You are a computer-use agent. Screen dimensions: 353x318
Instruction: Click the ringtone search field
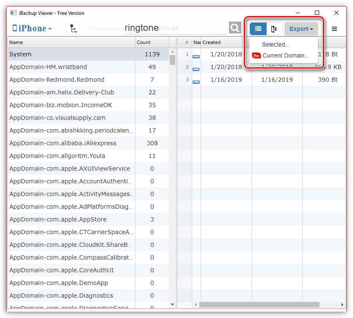coord(175,28)
